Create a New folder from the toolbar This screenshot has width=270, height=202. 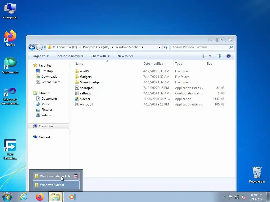tap(125, 56)
